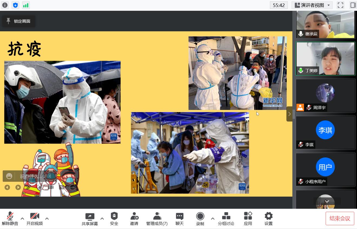Click the meeting info icon
Viewport: 357px width, 229px height.
tap(5, 5)
